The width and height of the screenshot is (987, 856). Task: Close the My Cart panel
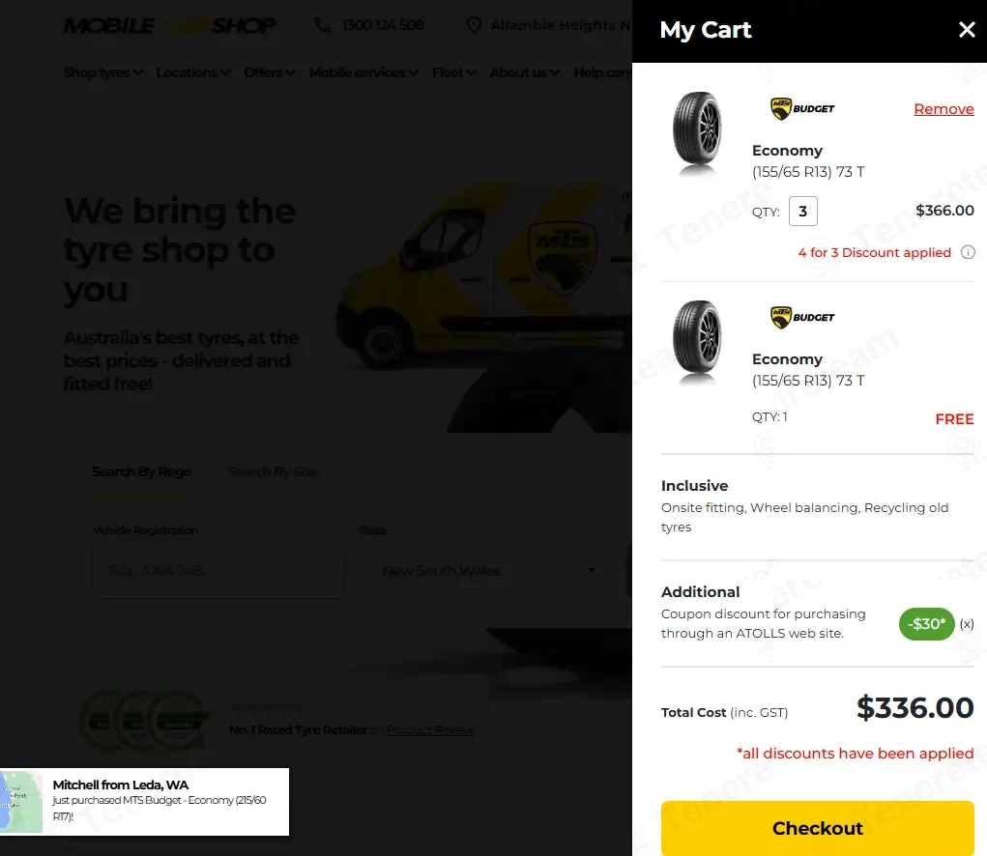coord(967,30)
